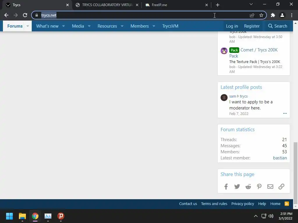Open the What's new nav item
This screenshot has width=298, height=223.
coord(47,26)
